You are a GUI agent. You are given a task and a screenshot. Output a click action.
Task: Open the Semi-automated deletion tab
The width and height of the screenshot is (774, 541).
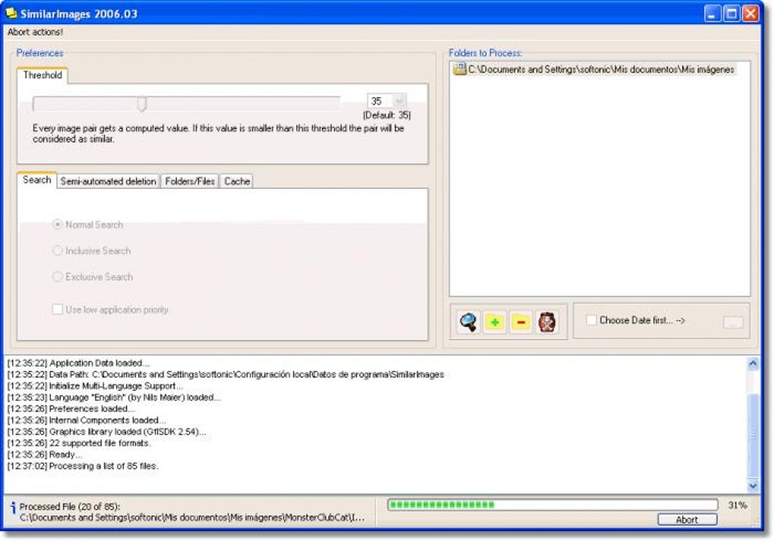[x=108, y=181]
